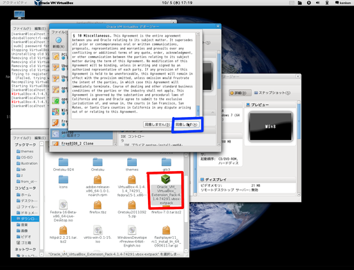
Task: Select the FreeBSD VM icon above gentoo
Action: [x=56, y=123]
